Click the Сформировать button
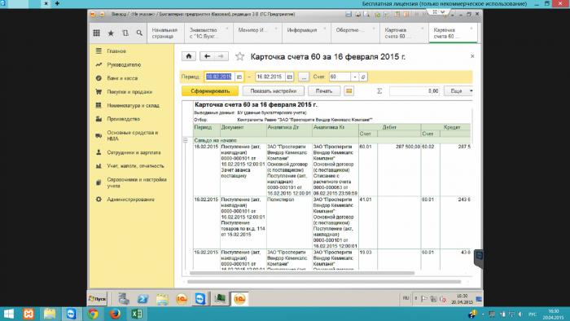The image size is (570, 321). pyautogui.click(x=210, y=91)
